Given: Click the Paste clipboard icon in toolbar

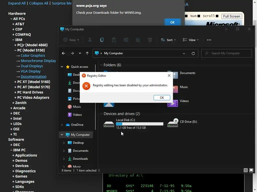Looking at the screenshot, I should (x=114, y=40).
